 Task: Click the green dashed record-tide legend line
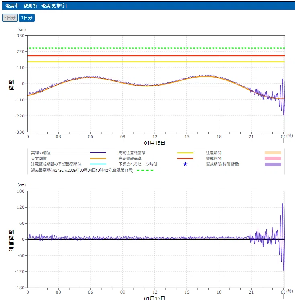click(x=145, y=170)
